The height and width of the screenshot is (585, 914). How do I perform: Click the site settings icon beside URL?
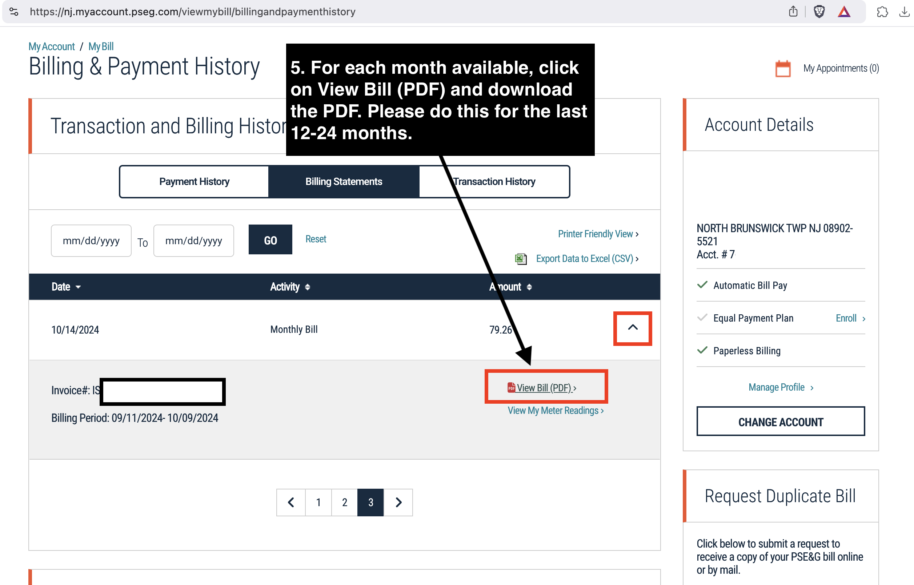click(14, 12)
